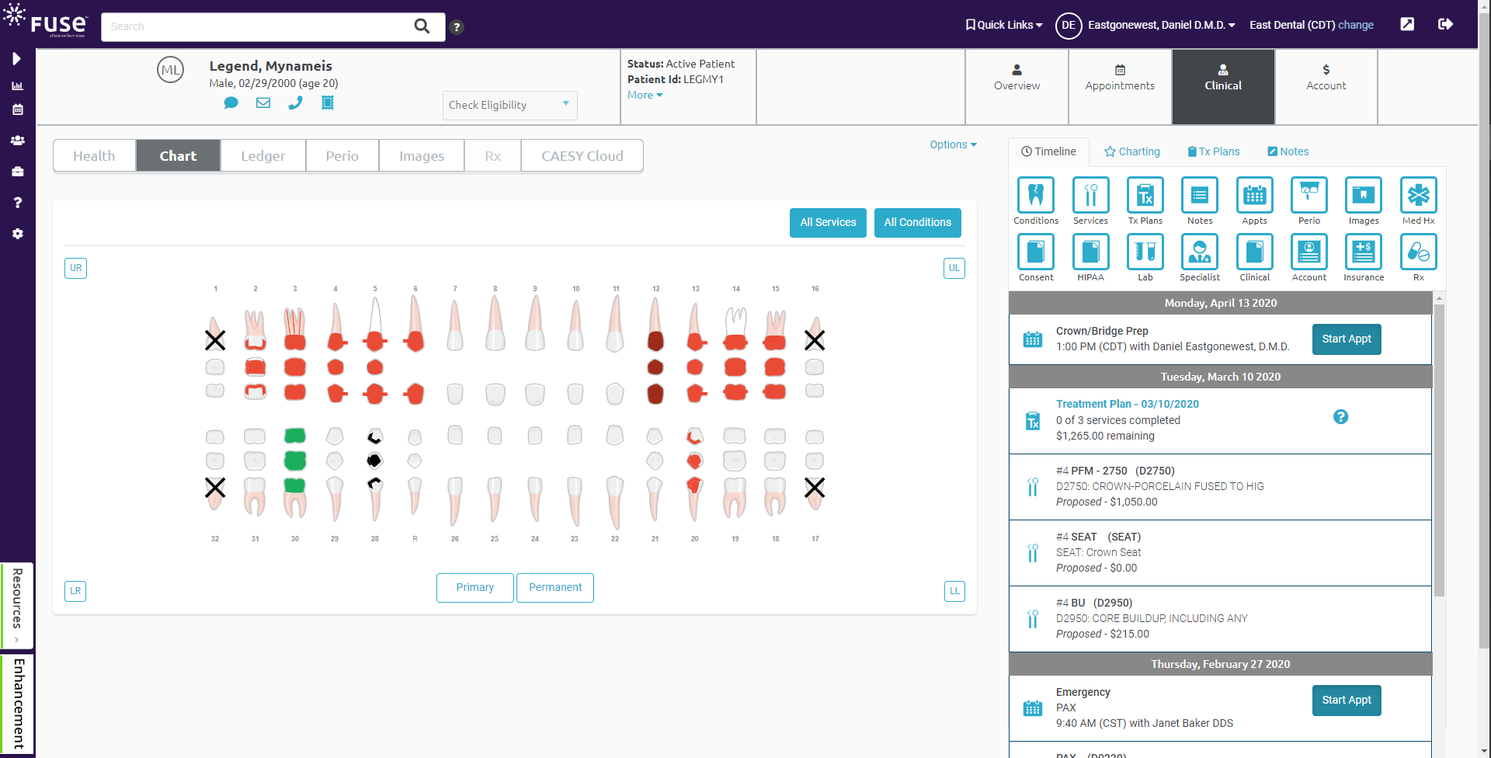Image resolution: width=1491 pixels, height=758 pixels.
Task: Open the Check Eligibility dropdown
Action: tap(509, 105)
